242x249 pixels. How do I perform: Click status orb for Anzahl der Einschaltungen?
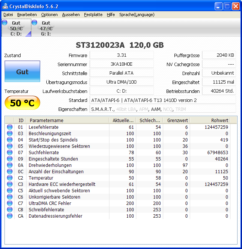coord(10,171)
